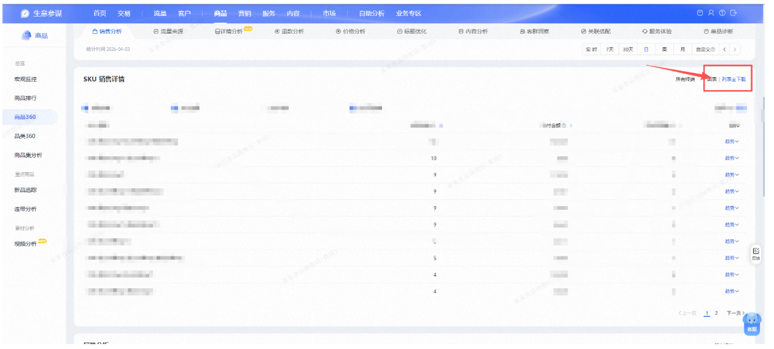Click the 上一页 previous page link
774x349 pixels.
687,313
